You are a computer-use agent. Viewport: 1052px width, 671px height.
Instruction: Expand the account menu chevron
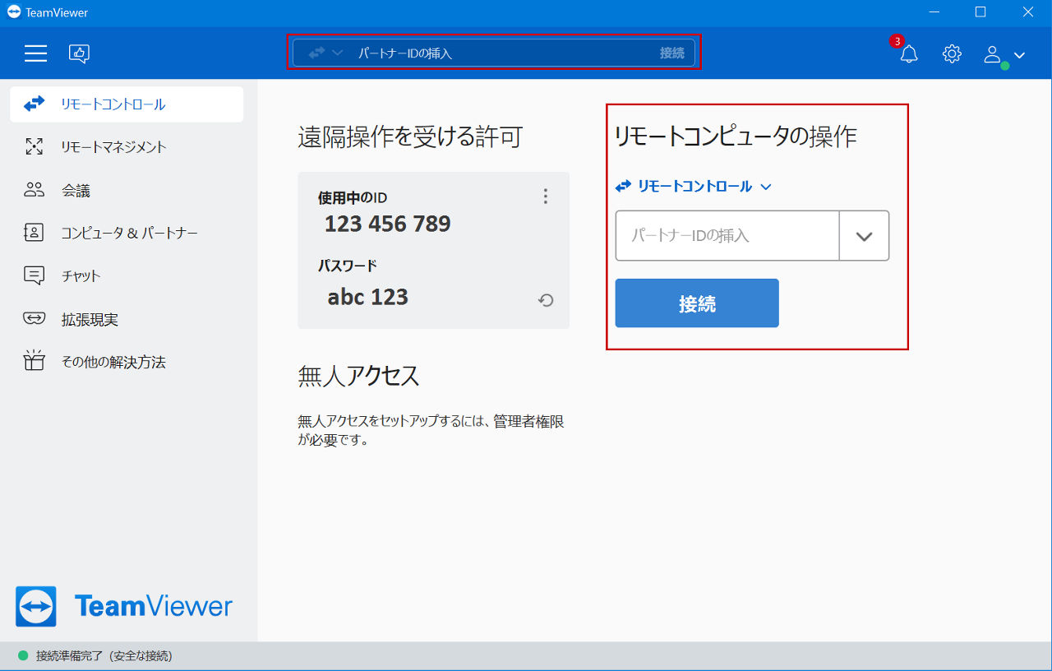point(1019,55)
